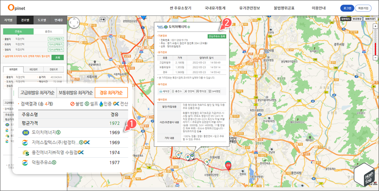
Task: Switch to the 경로별 tab
Action: pyautogui.click(x=25, y=20)
